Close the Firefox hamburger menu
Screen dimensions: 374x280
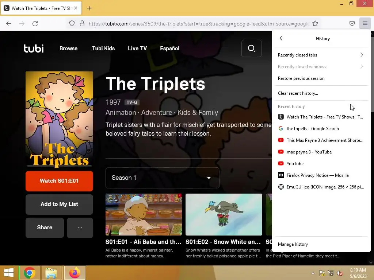coord(365,23)
